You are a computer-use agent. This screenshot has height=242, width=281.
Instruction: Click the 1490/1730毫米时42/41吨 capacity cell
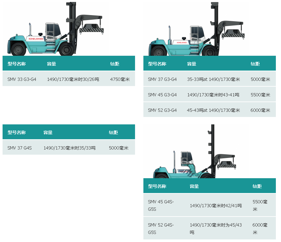pyautogui.click(x=216, y=206)
